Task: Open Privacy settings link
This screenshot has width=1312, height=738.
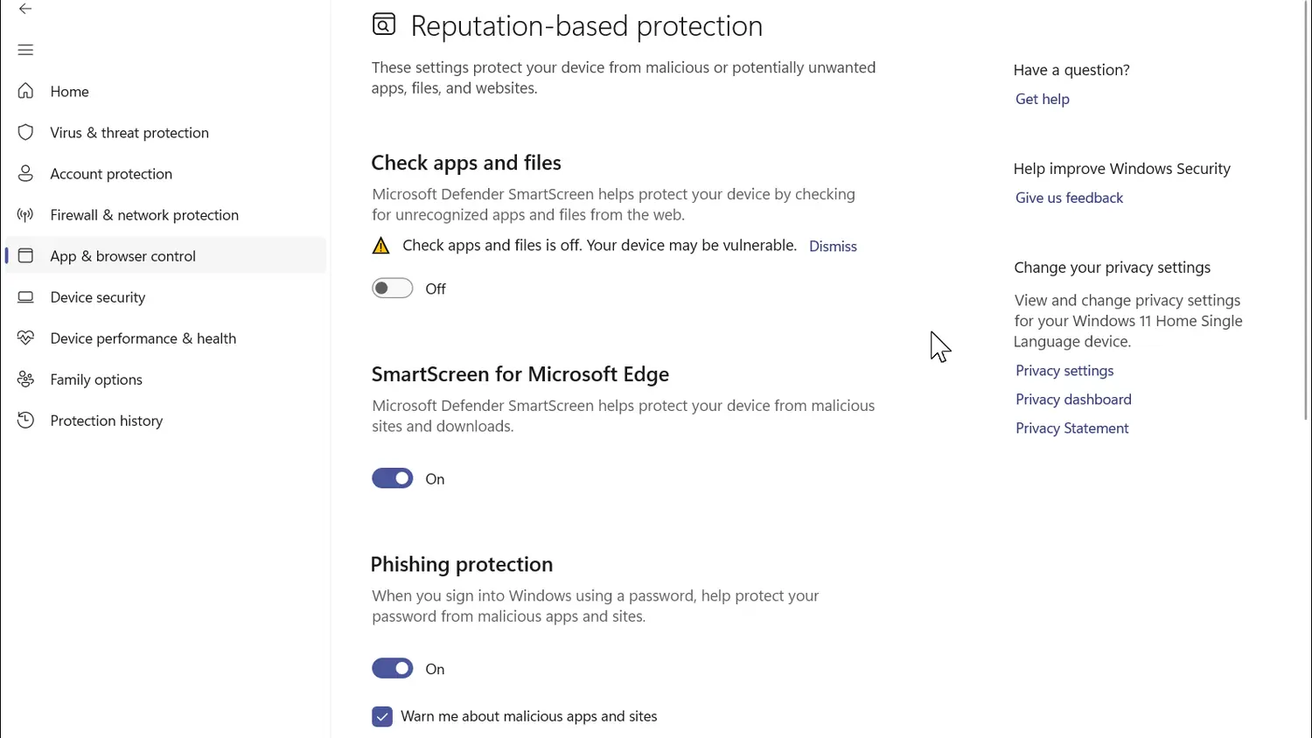Action: [x=1064, y=371]
